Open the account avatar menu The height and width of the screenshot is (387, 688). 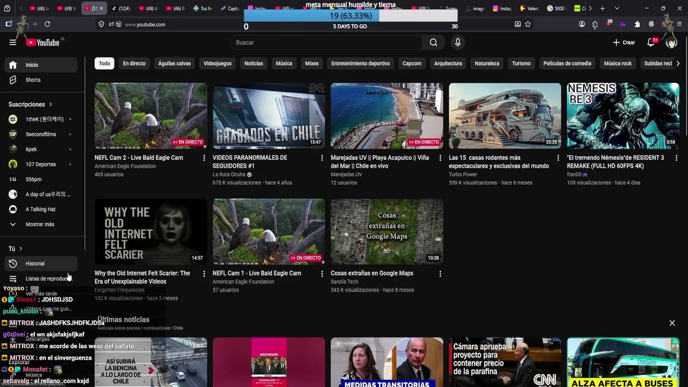pos(671,42)
